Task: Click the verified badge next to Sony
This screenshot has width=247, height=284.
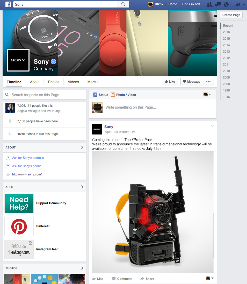Action: 53,62
